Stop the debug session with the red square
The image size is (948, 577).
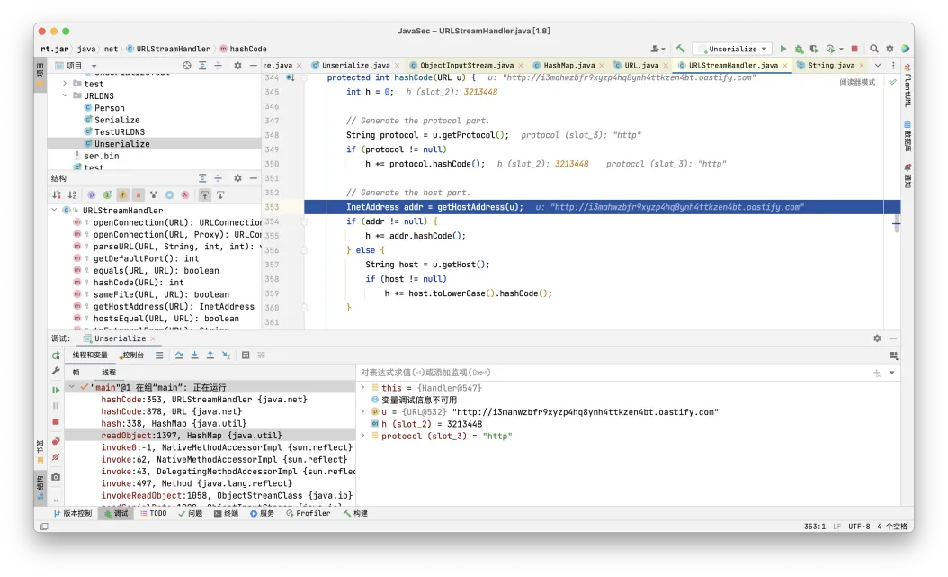click(x=56, y=421)
